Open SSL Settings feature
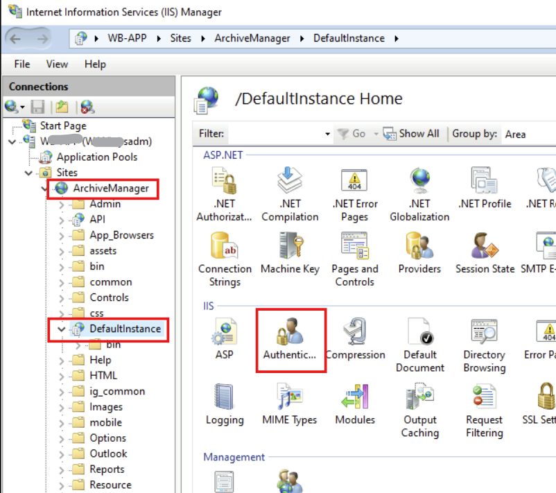Image resolution: width=556 pixels, height=493 pixels. tap(539, 404)
